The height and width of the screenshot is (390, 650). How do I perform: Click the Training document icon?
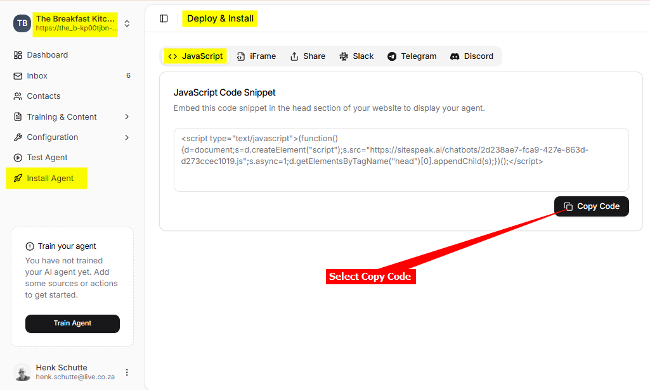(18, 116)
